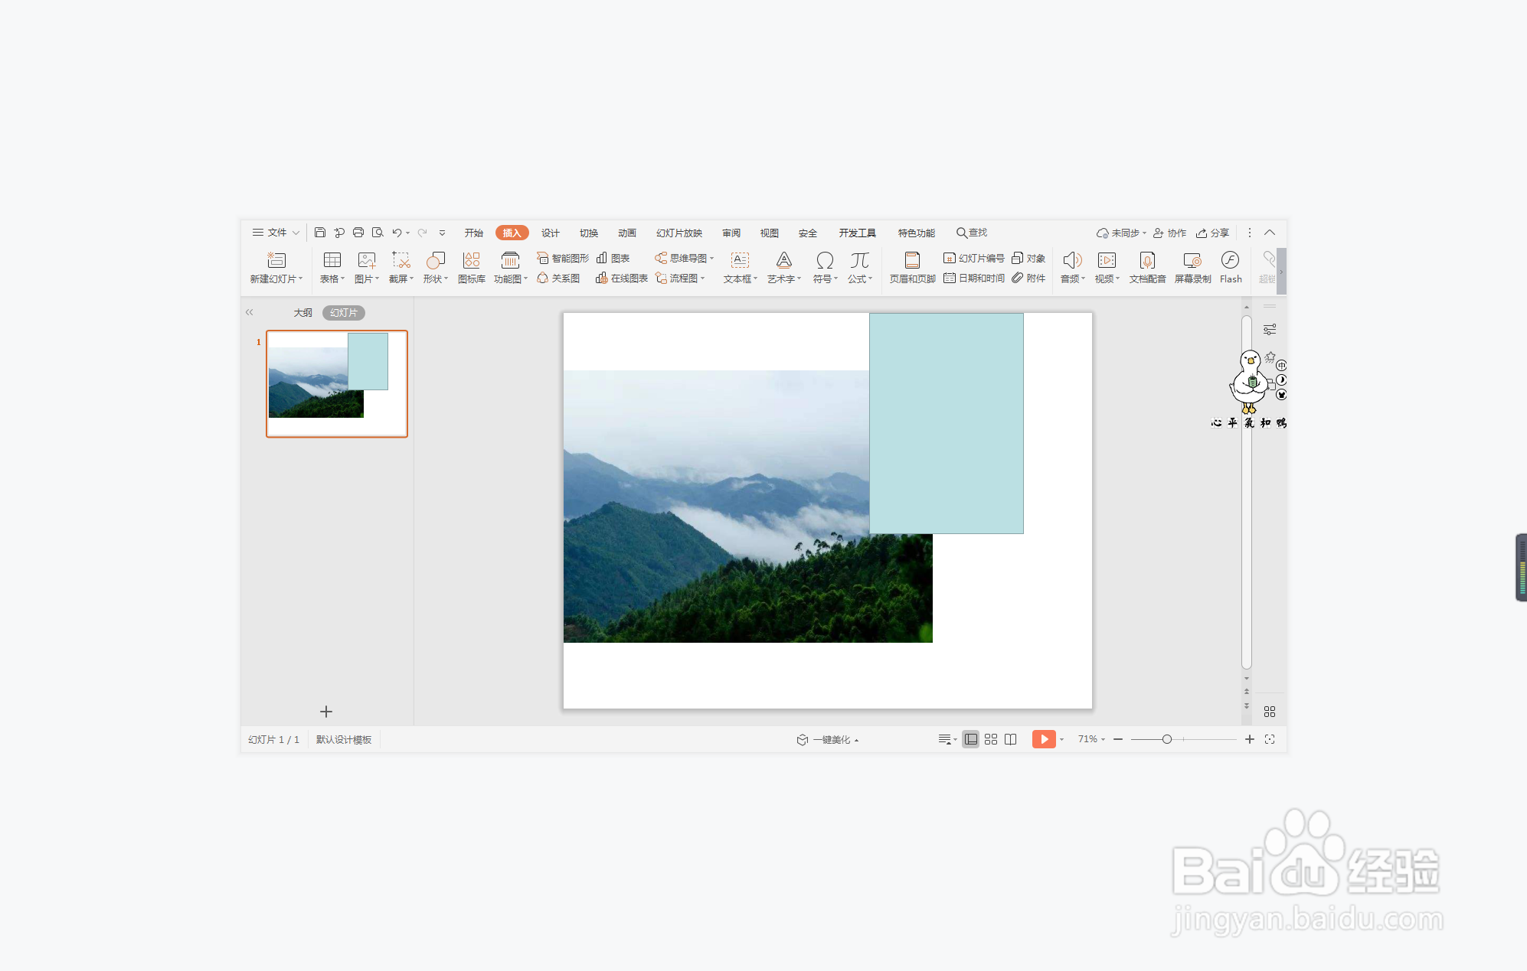
Task: Click the WordArt (艺术字) icon
Action: [784, 260]
